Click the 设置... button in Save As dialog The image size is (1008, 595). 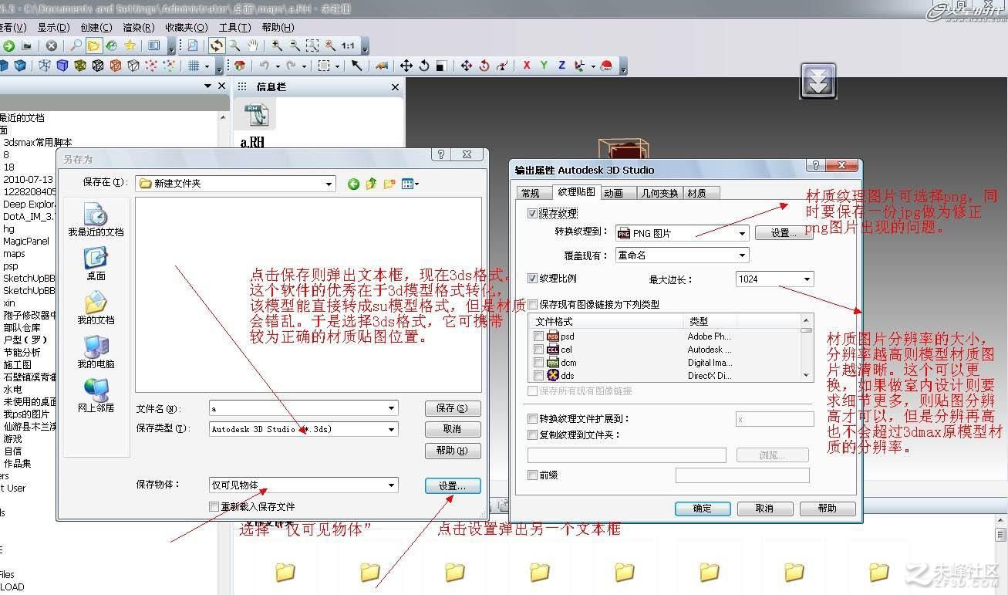click(x=452, y=486)
